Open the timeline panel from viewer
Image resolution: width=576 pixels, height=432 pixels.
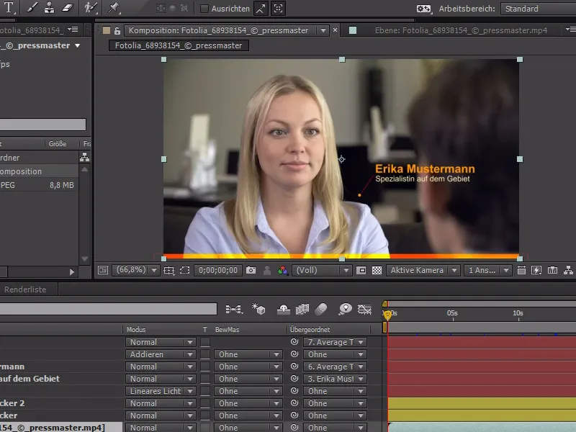552,271
